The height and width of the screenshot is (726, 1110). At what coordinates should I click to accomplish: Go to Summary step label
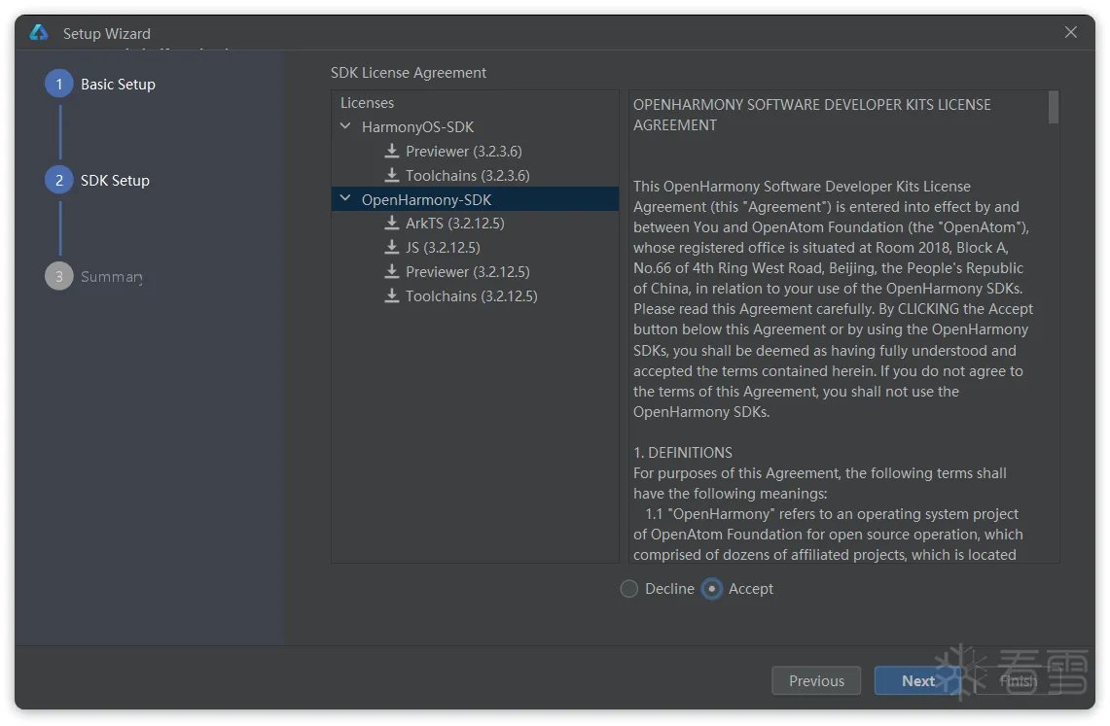click(x=112, y=276)
